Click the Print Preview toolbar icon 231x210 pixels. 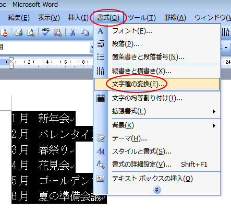(31, 32)
